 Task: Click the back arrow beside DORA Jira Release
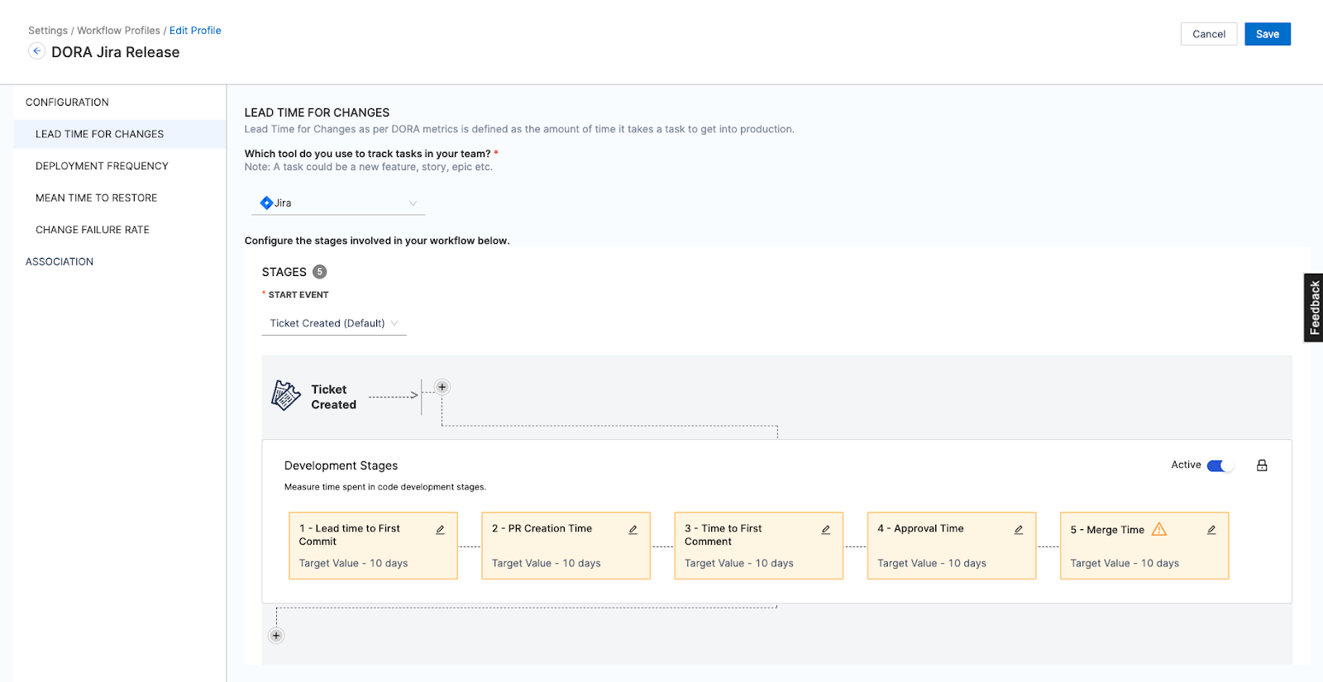click(36, 51)
